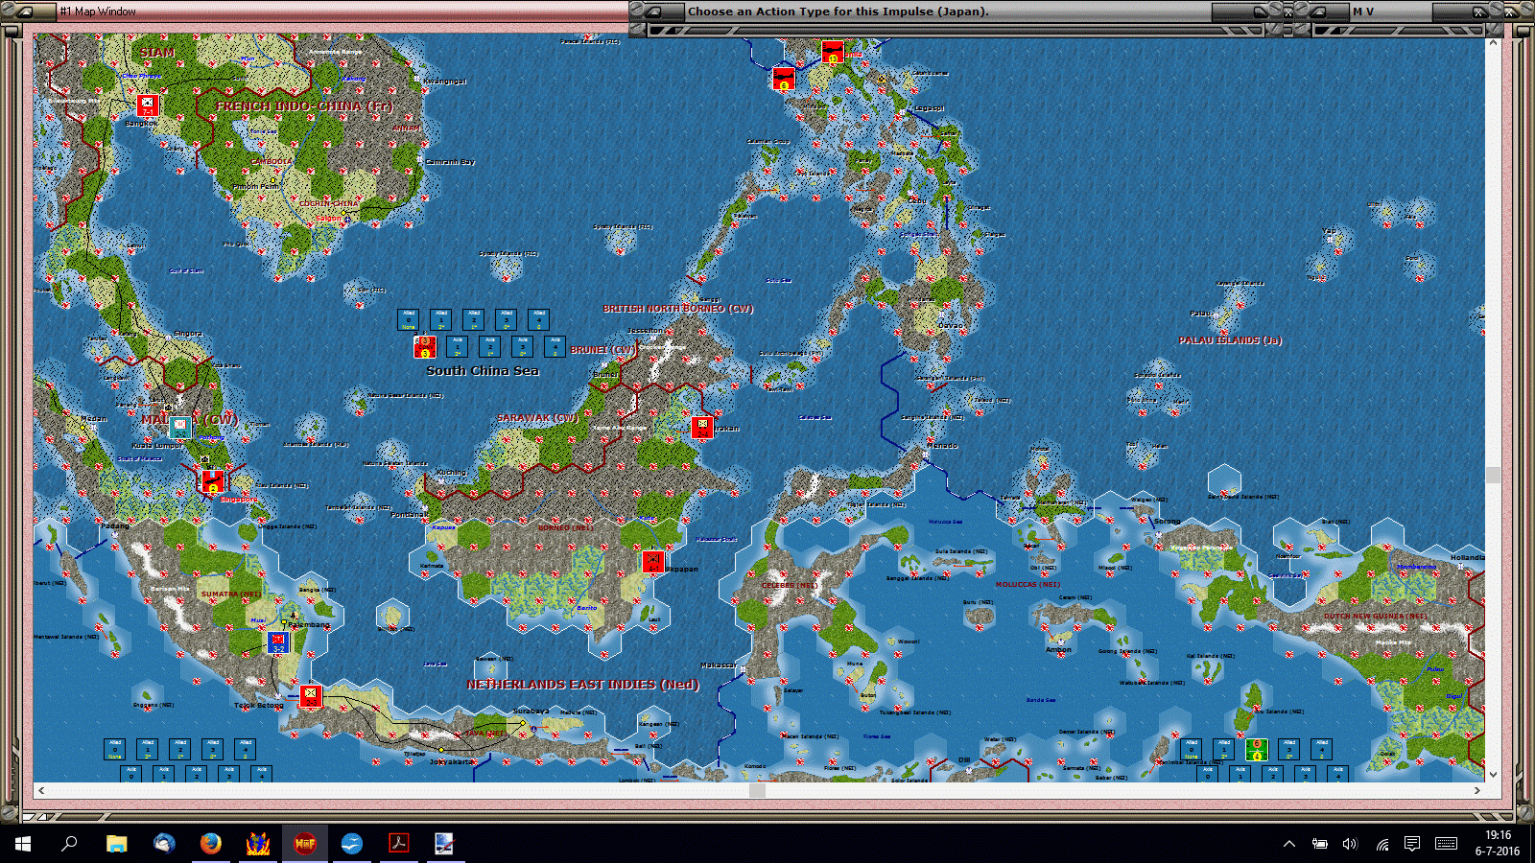Open Firefox from the taskbar
Image resolution: width=1535 pixels, height=863 pixels.
211,844
